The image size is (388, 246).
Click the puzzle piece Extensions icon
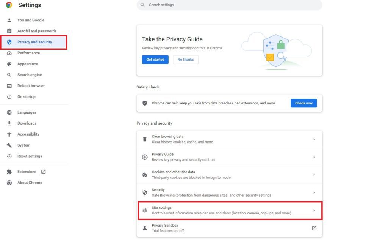click(x=9, y=172)
